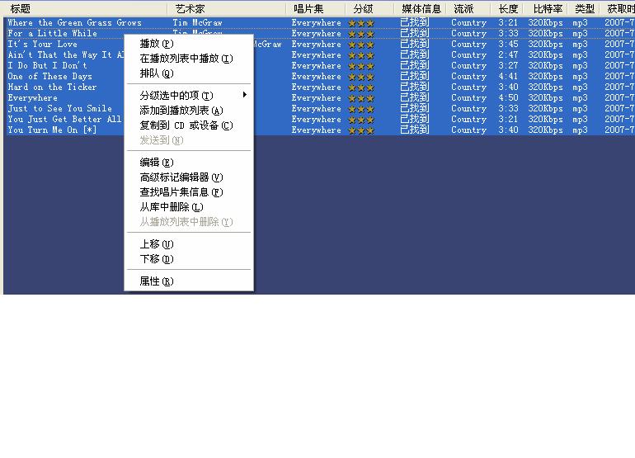Set star rating for One of These Days row
Viewport: 635px width, 458px height.
pyautogui.click(x=361, y=77)
